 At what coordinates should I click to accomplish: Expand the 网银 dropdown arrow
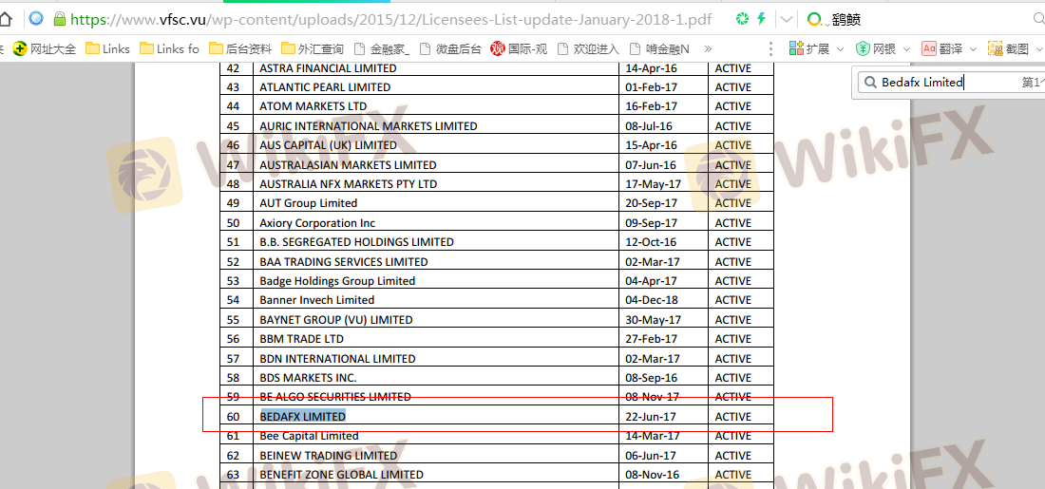coord(906,49)
